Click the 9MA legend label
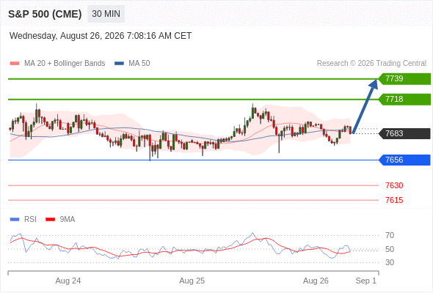433x293 pixels. (x=68, y=220)
